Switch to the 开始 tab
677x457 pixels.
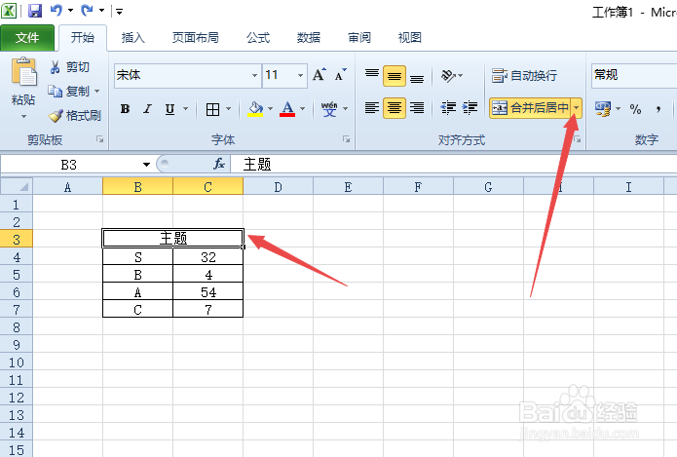tap(83, 38)
